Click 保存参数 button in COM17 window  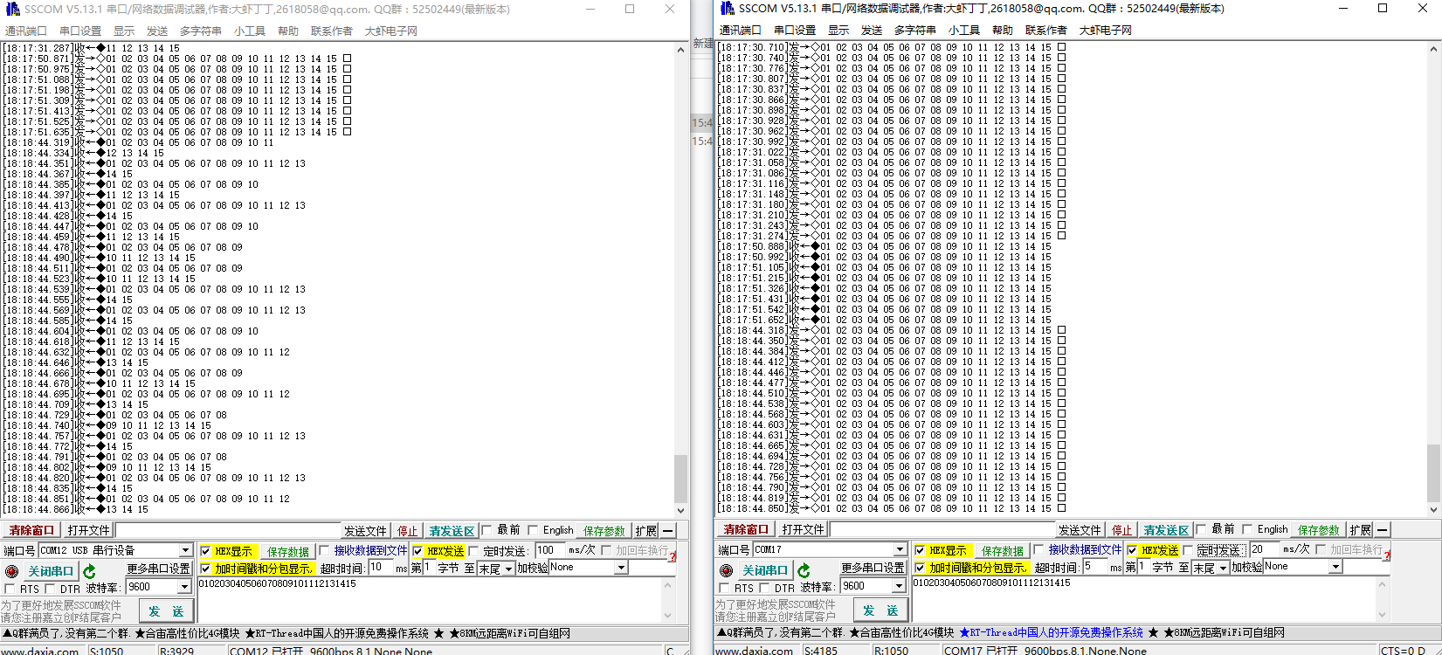1319,530
